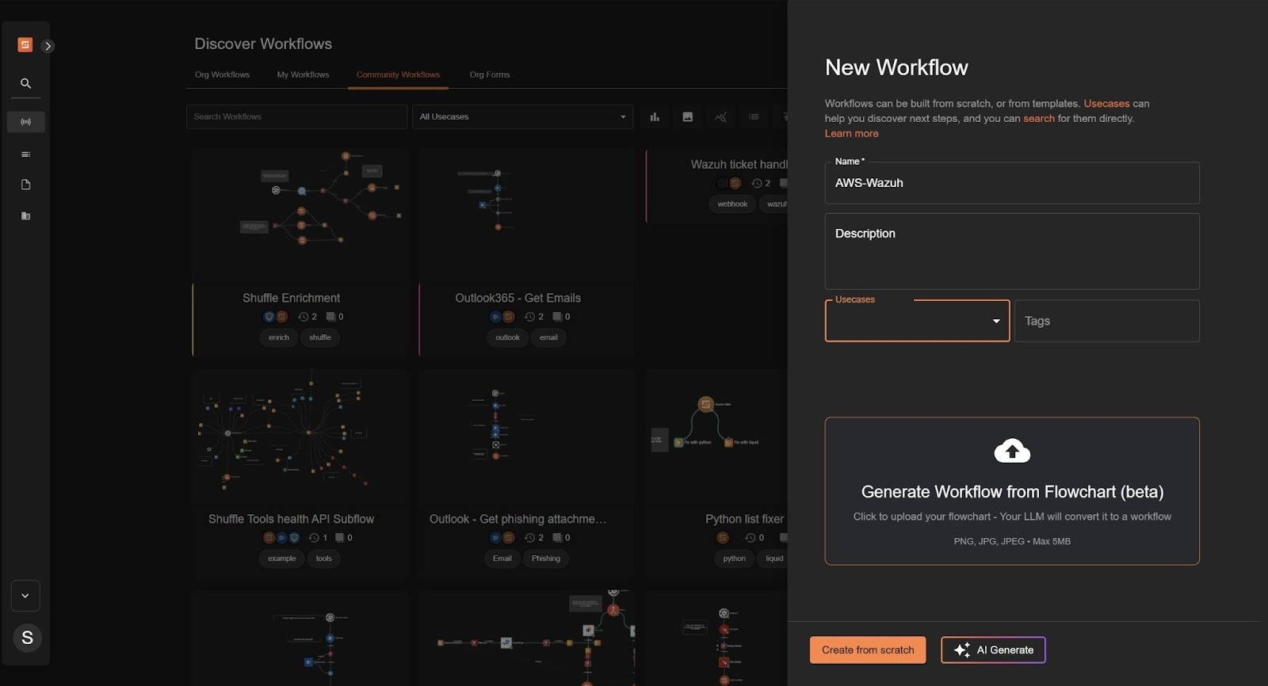Open the Org Forms tab

[x=490, y=74]
